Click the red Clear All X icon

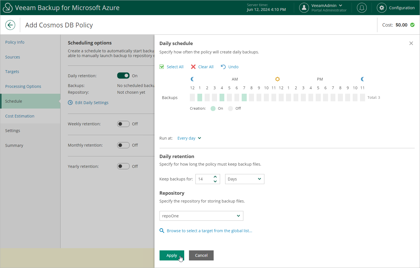tap(193, 67)
